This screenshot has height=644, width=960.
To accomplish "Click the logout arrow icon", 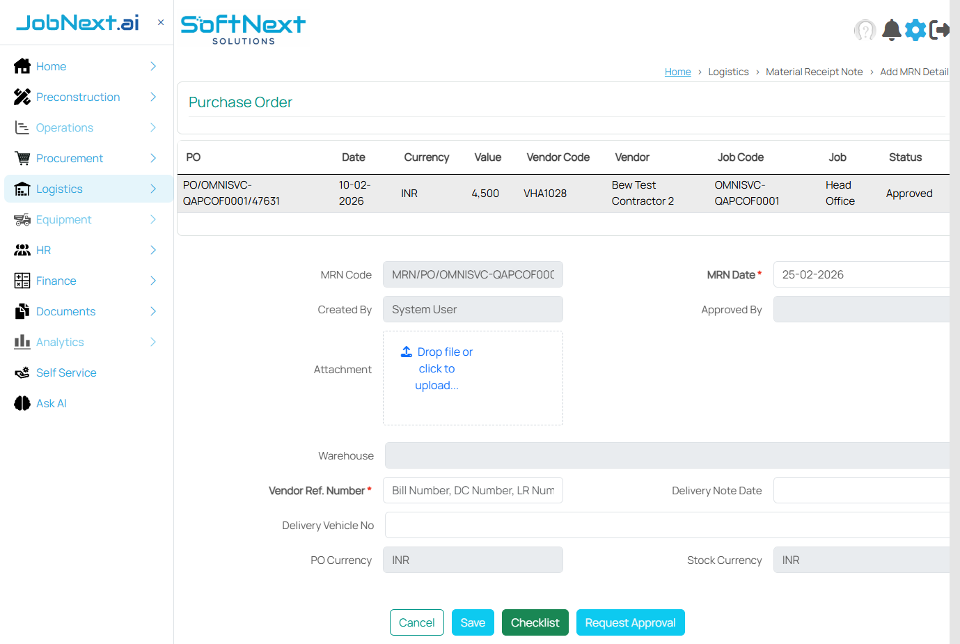I will 939,30.
